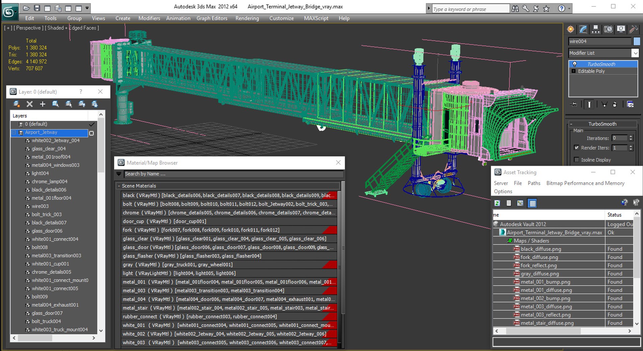The width and height of the screenshot is (643, 351).
Task: Open the Modify command panel tab
Action: click(x=583, y=29)
